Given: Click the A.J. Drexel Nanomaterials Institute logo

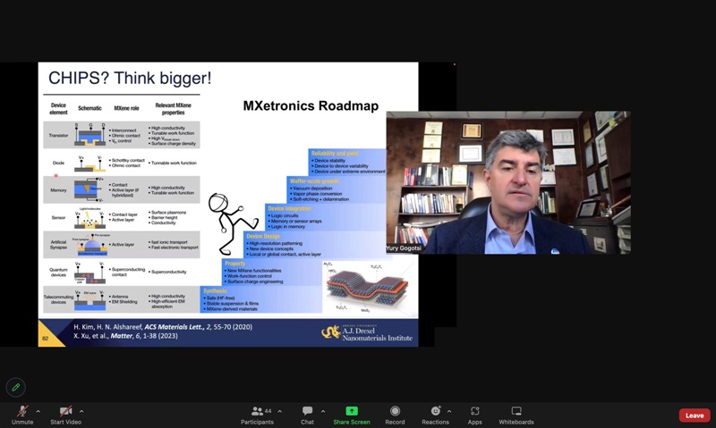Looking at the screenshot, I should pyautogui.click(x=367, y=332).
